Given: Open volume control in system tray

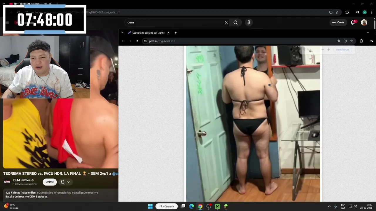Looking at the screenshot, I should pos(355,206).
